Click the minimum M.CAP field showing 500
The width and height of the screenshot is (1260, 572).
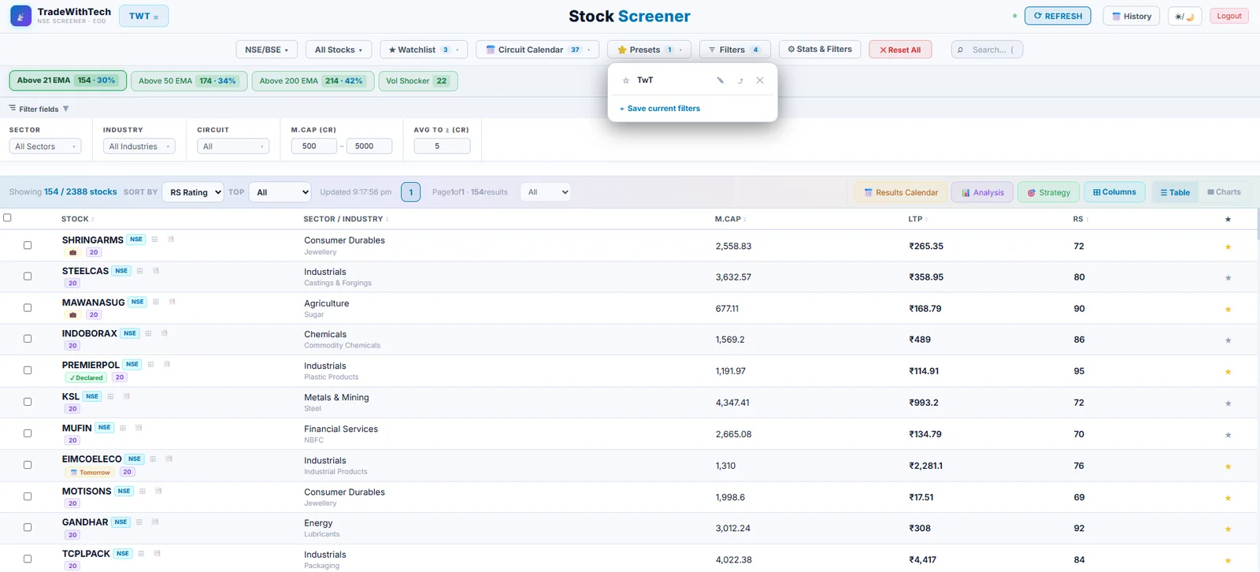tap(314, 147)
